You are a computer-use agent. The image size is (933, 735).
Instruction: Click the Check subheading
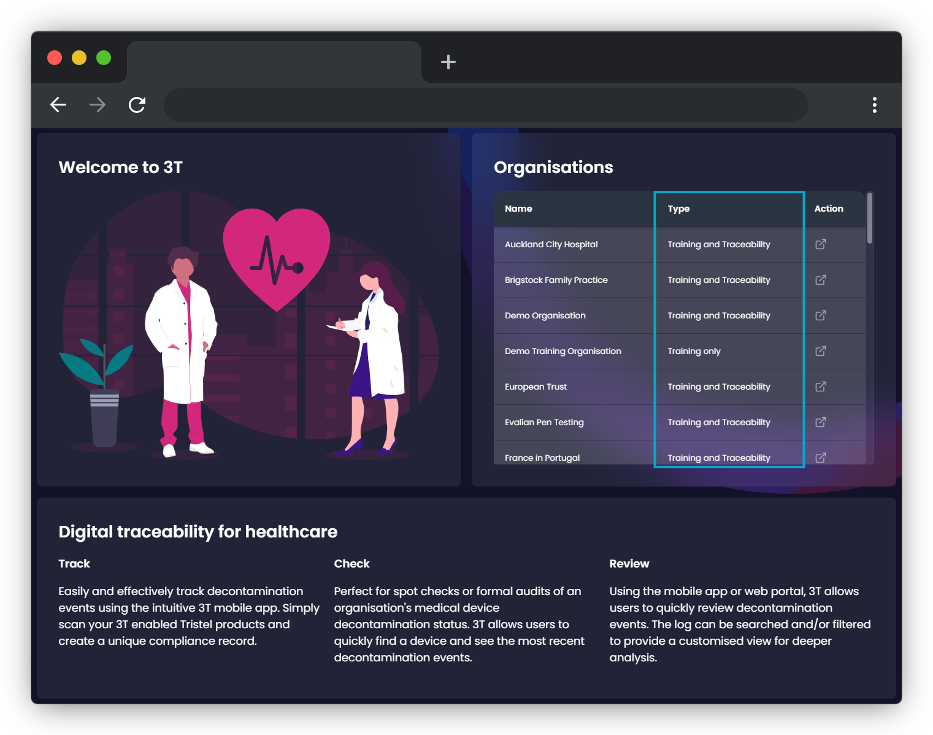click(351, 564)
